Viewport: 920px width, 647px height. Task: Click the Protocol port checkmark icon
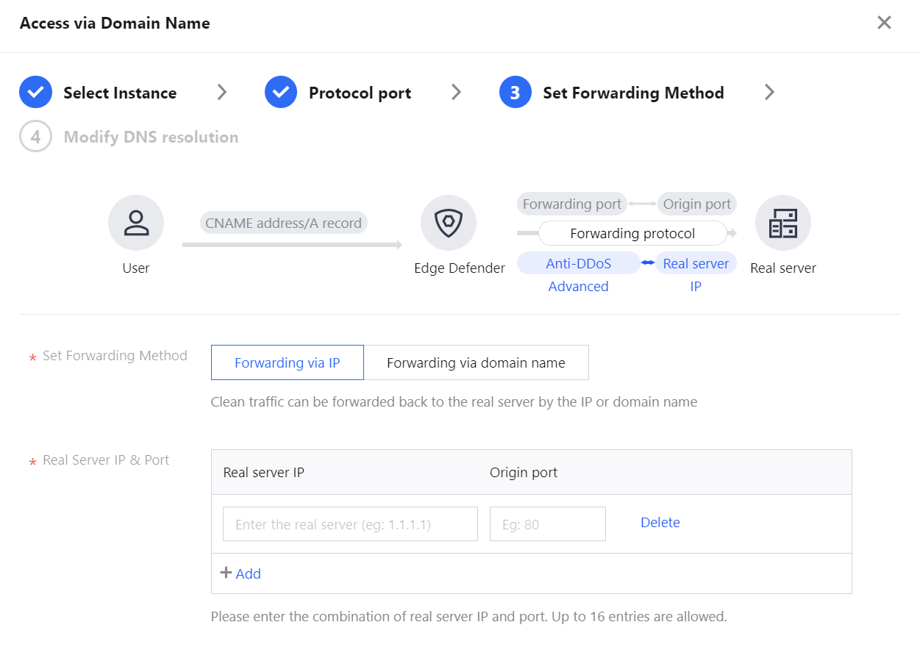(x=281, y=93)
